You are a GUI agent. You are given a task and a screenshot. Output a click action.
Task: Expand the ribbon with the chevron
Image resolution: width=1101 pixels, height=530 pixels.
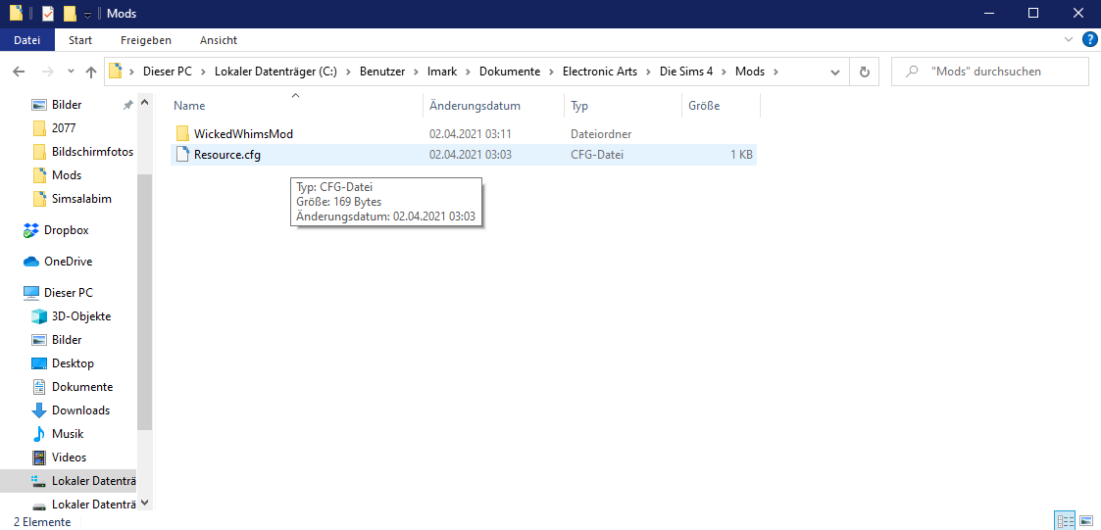[1069, 39]
